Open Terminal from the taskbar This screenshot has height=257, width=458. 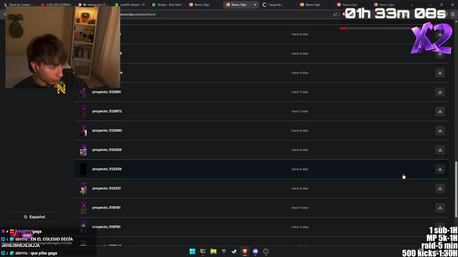203,251
